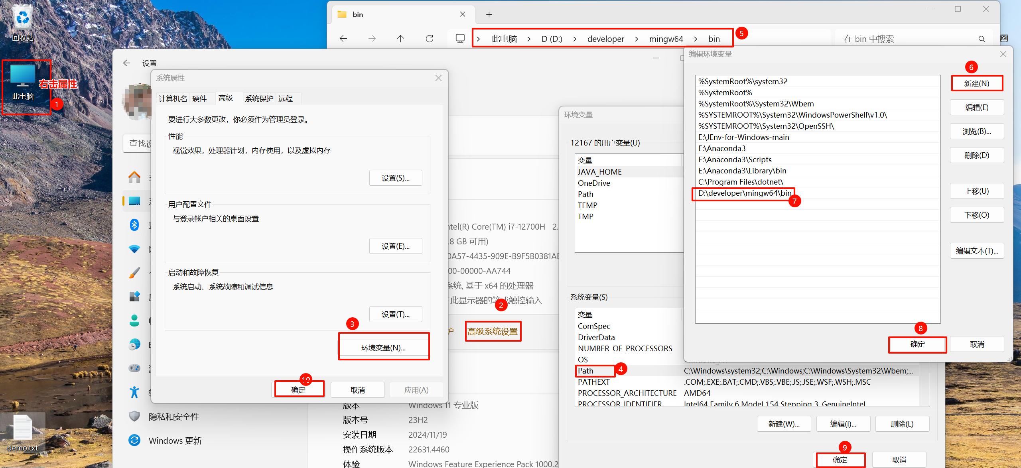Screen dimensions: 1021x468
Task: Select E:\Anaconda3\Scripts path entry
Action: (818, 159)
